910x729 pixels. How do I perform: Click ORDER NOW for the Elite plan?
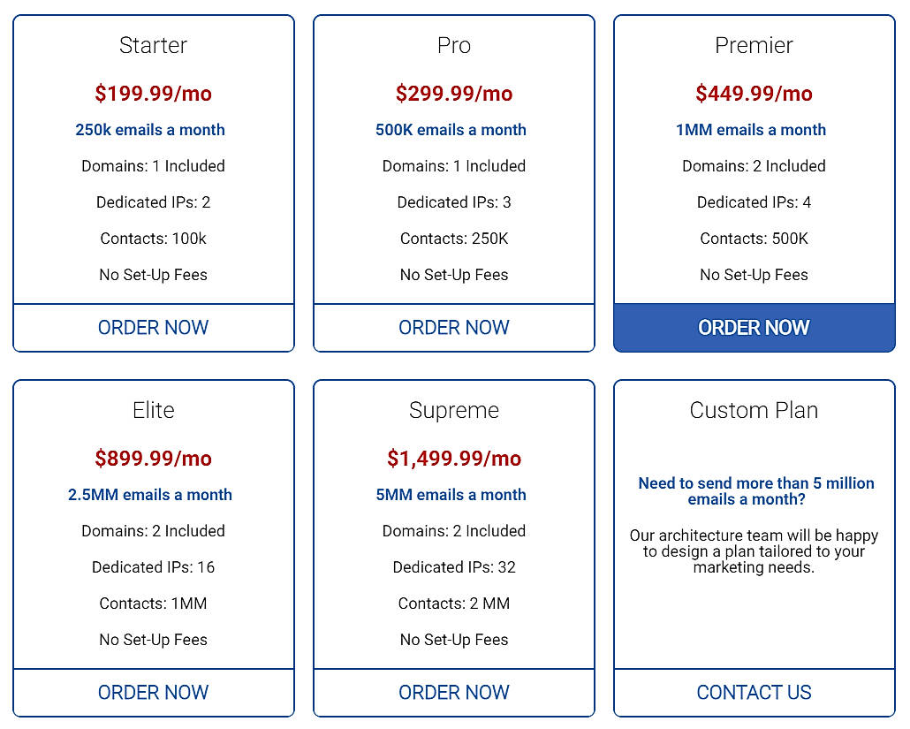click(x=153, y=692)
